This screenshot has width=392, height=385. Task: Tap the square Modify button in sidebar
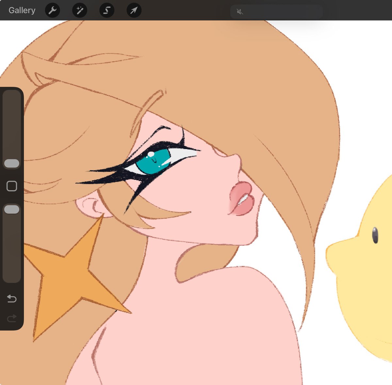click(x=12, y=186)
